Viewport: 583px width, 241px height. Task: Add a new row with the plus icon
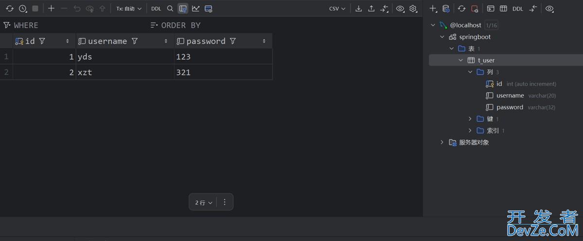click(51, 9)
